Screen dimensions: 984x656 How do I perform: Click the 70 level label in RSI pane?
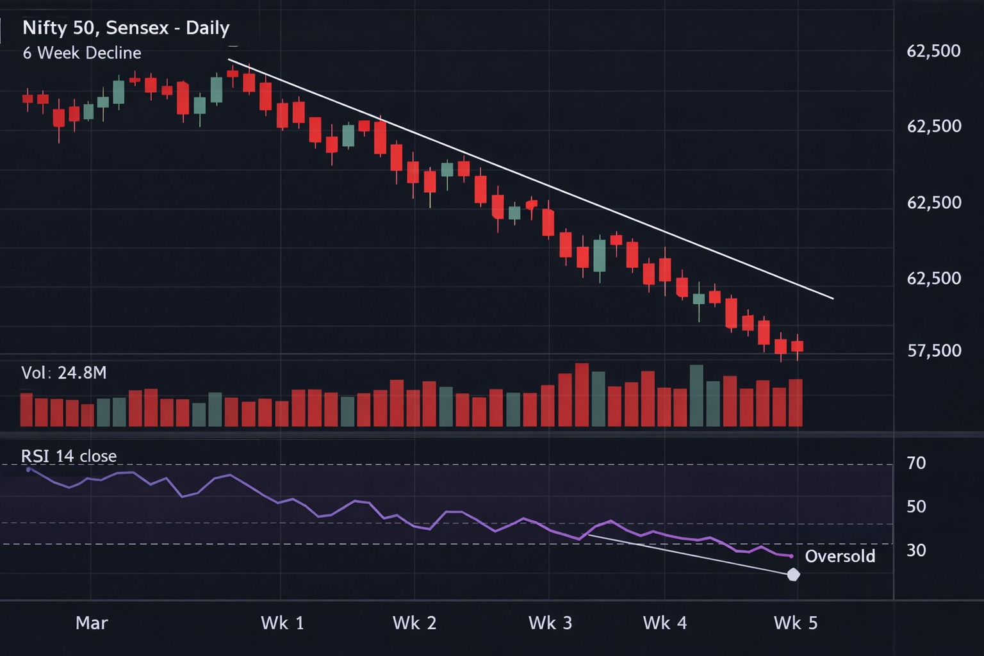[915, 463]
